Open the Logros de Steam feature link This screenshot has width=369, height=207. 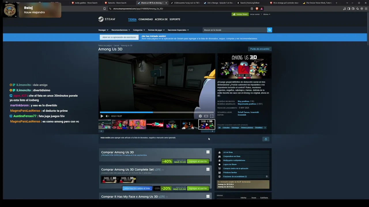pyautogui.click(x=230, y=164)
